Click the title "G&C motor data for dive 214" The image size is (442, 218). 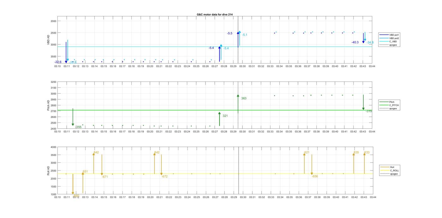click(215, 14)
